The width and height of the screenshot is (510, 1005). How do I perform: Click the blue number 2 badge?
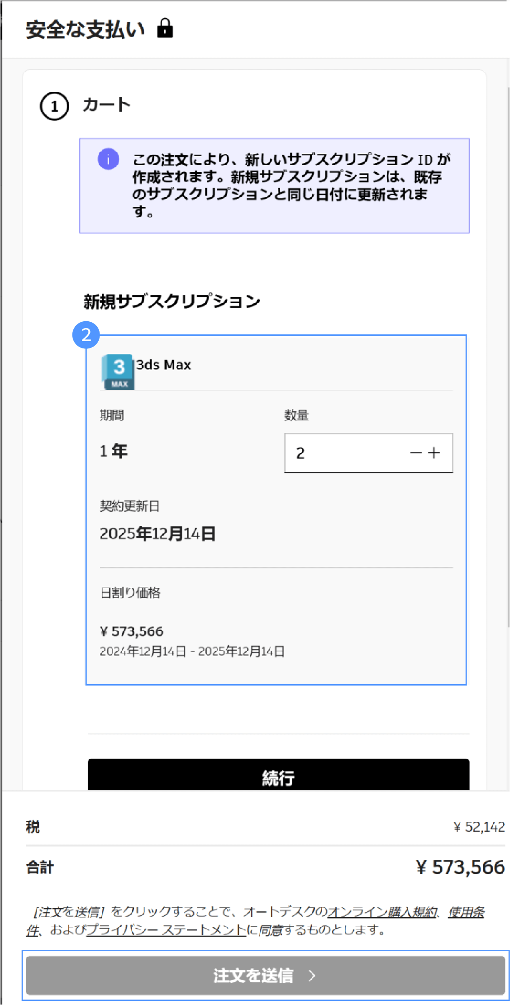86,335
